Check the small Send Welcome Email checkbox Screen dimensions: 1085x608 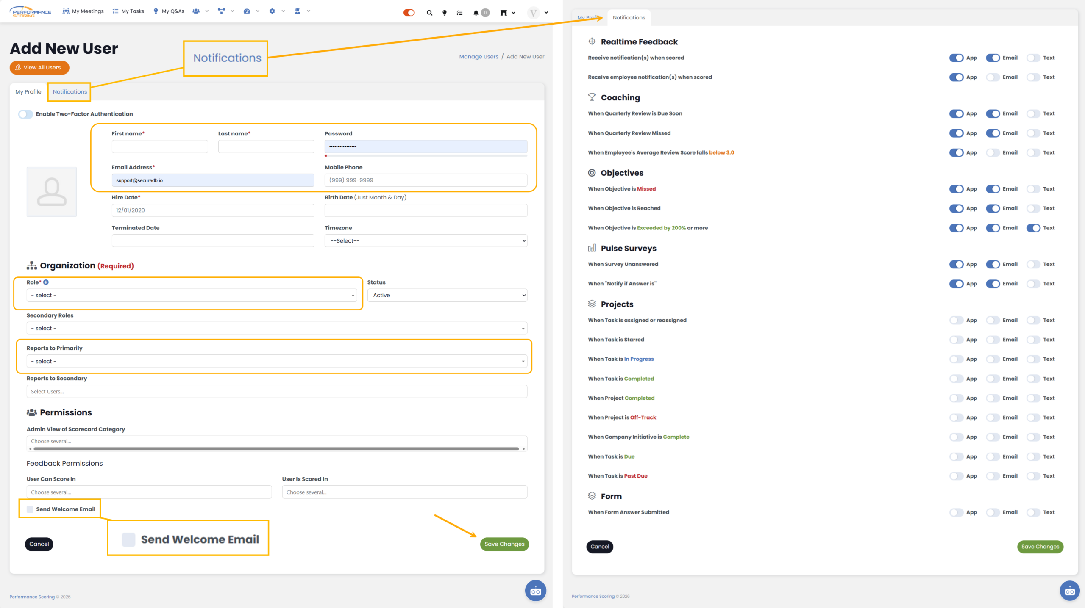coord(30,509)
